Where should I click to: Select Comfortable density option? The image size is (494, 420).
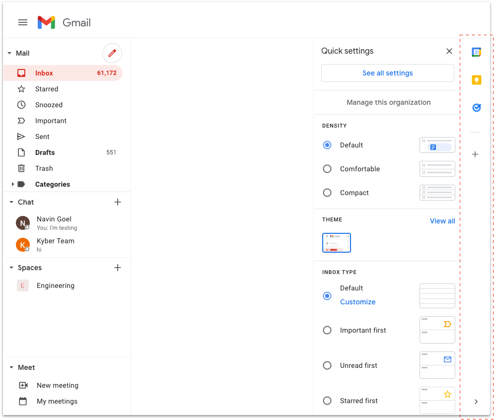[x=327, y=169]
